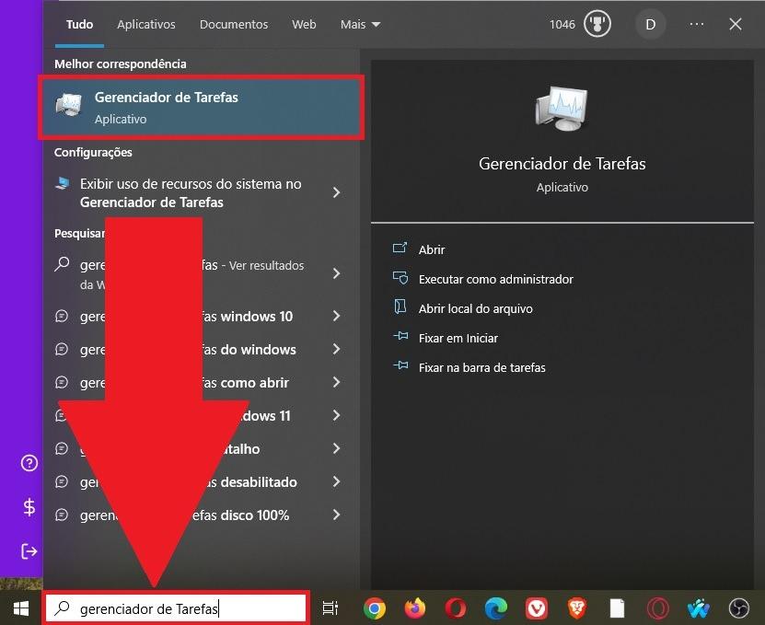
Task: Choose Executar como administrador
Action: (x=495, y=279)
